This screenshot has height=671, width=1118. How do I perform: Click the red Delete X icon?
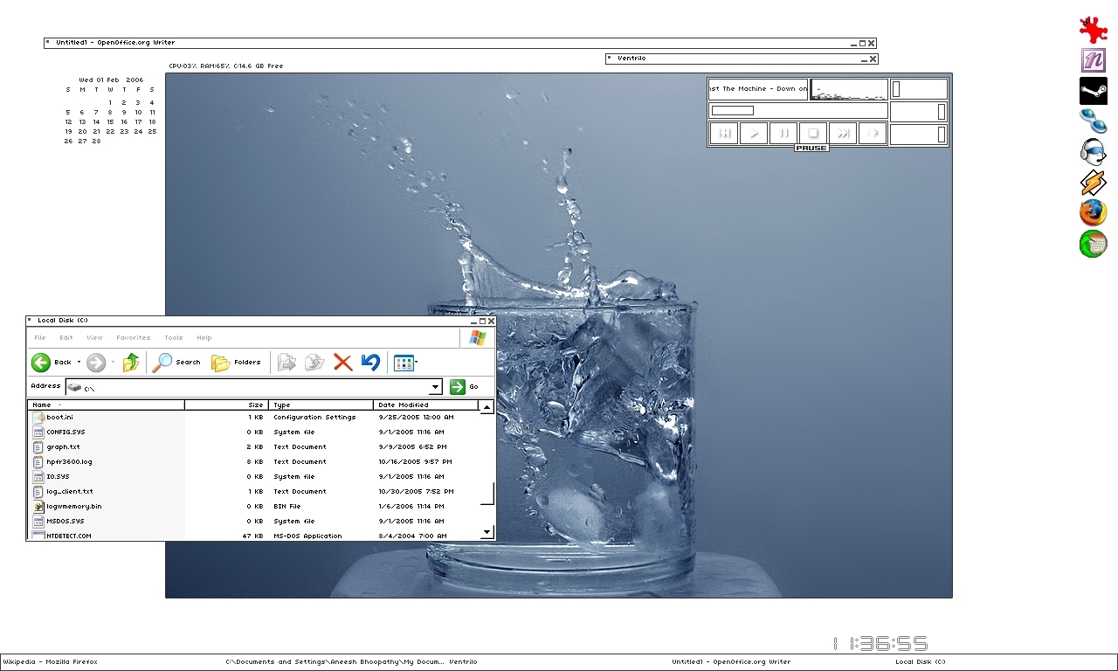point(342,363)
